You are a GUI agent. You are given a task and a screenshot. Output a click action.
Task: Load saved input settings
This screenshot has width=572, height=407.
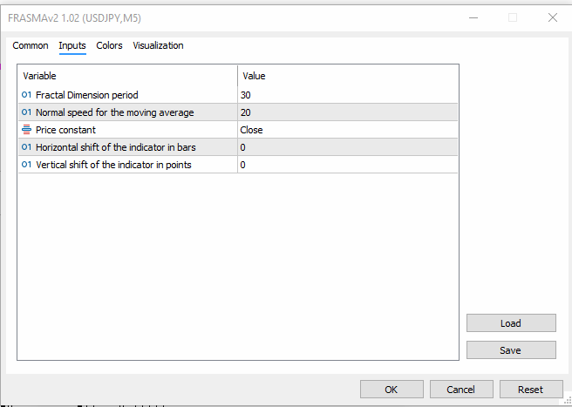click(511, 323)
